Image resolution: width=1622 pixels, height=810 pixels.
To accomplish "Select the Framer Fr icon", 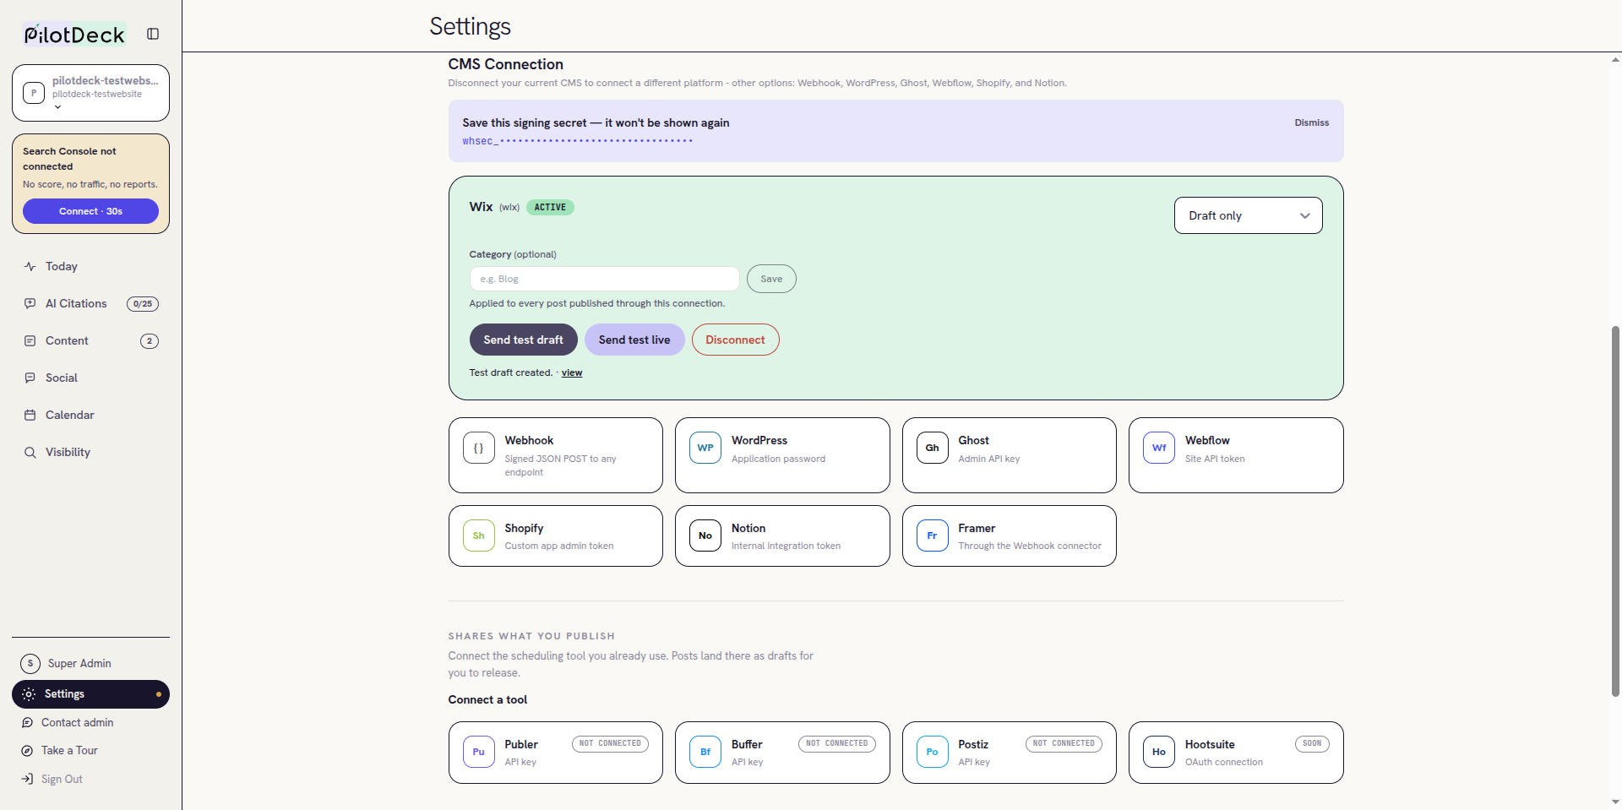I will pyautogui.click(x=932, y=535).
